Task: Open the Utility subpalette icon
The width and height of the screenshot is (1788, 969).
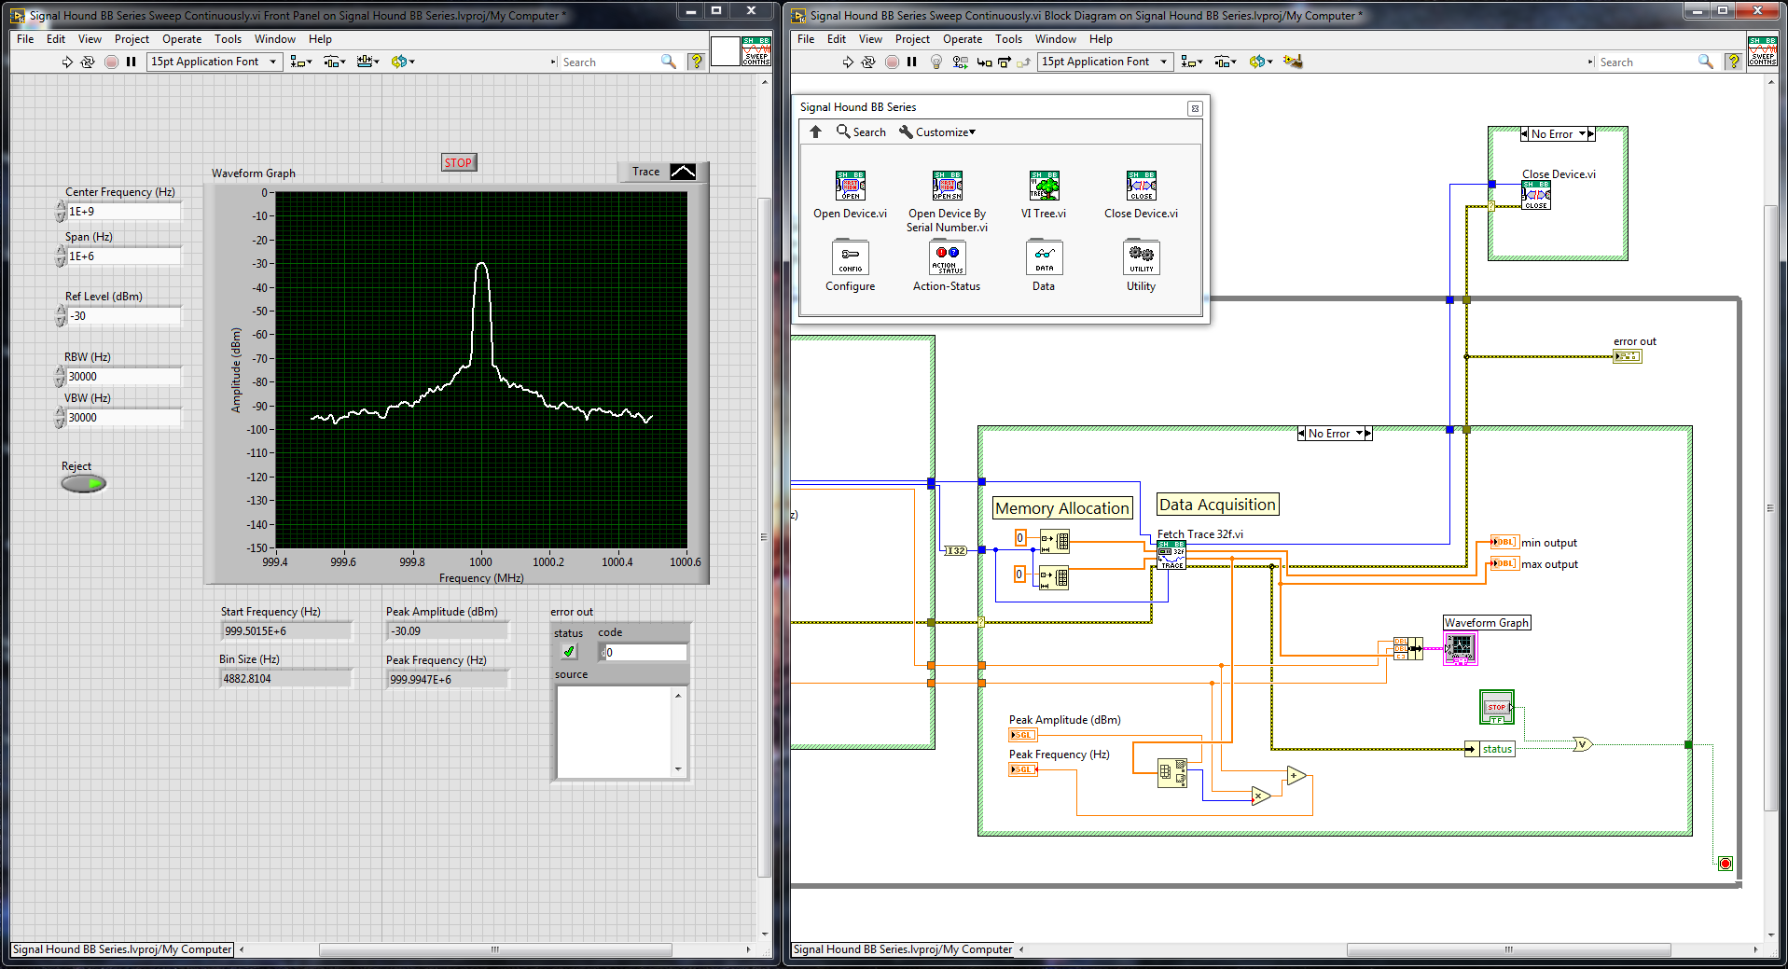Action: (1141, 258)
